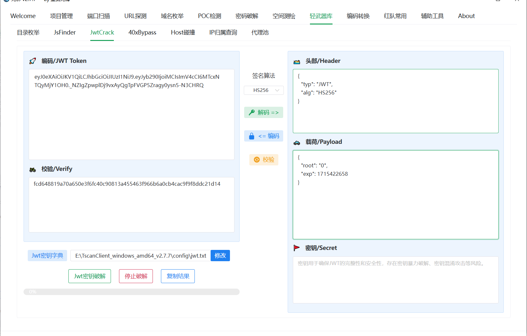Select the JwtCrack sub-tab
527x336 pixels.
102,32
